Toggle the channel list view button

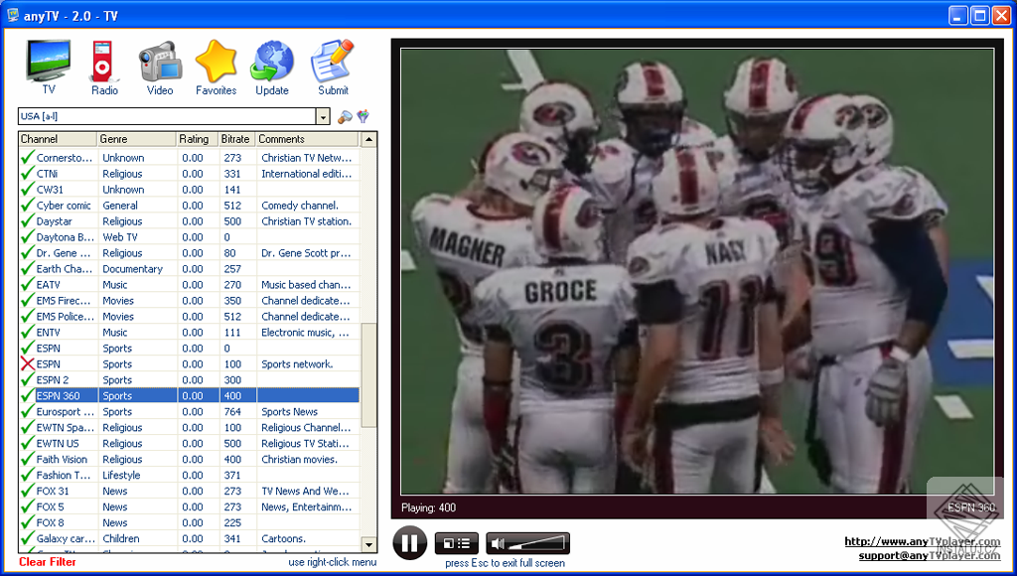coord(457,543)
